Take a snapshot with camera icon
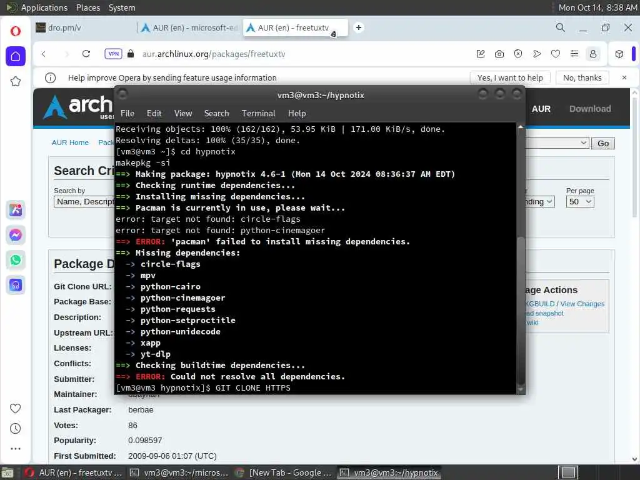The image size is (640, 480). click(x=499, y=54)
